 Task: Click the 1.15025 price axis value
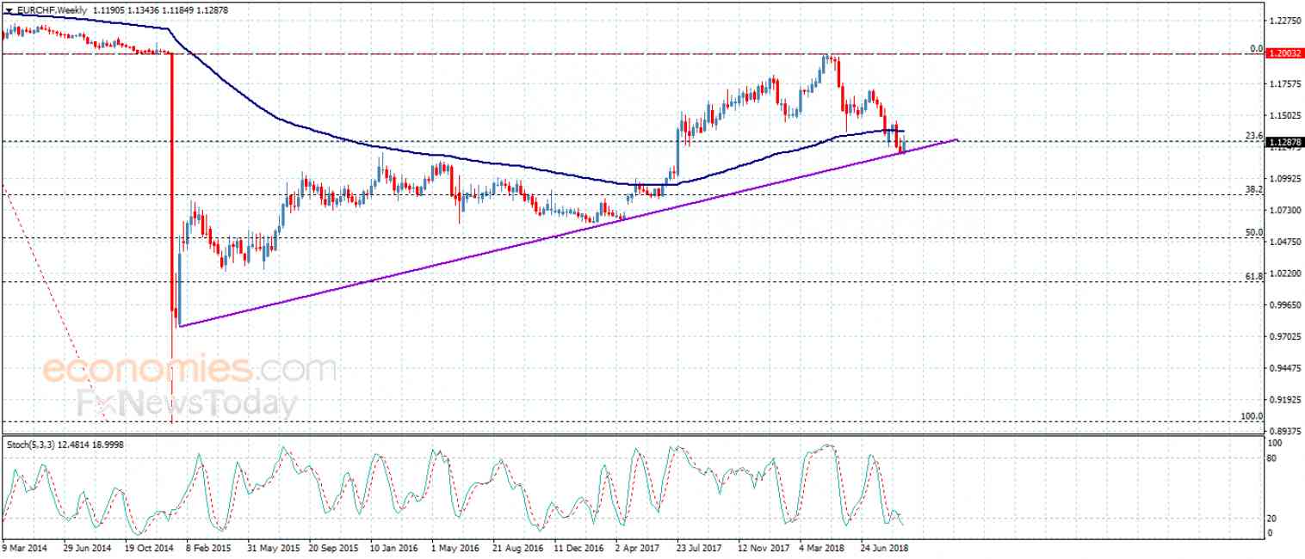[1286, 115]
